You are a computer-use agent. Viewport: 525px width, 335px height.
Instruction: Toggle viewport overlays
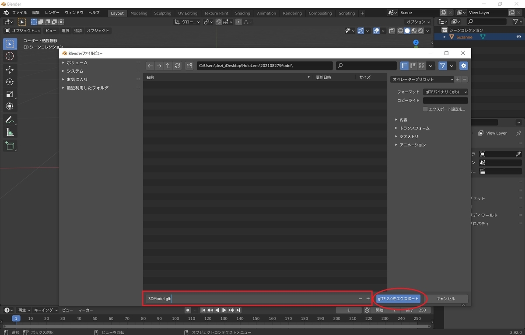376,31
